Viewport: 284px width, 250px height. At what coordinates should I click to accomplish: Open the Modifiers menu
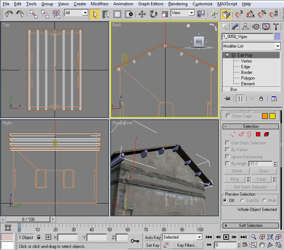pos(99,4)
